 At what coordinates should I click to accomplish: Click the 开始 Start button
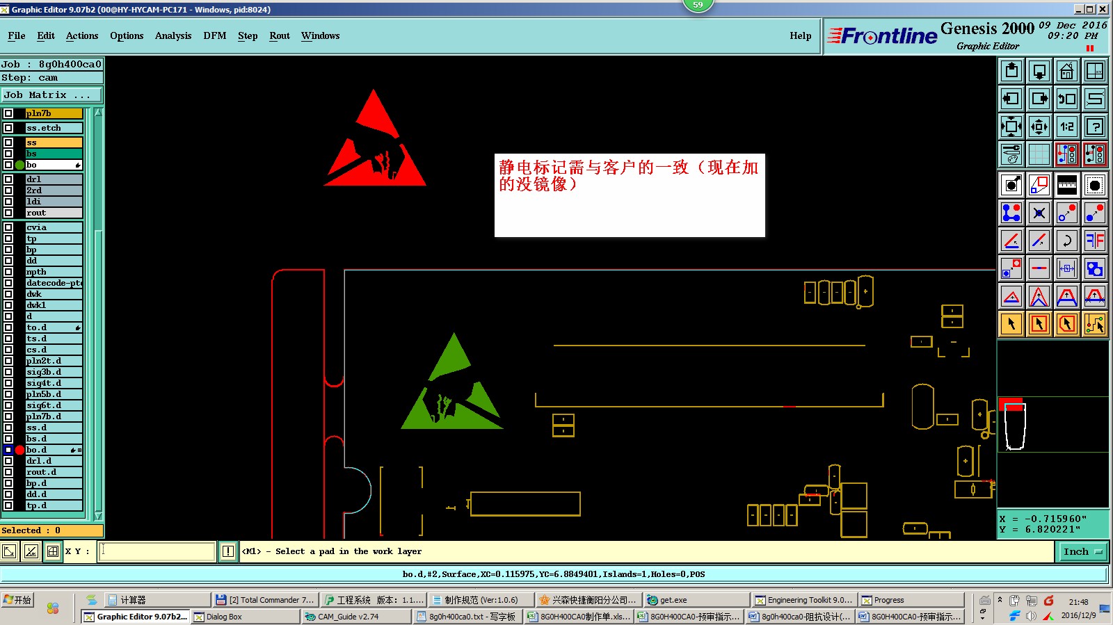pyautogui.click(x=17, y=600)
